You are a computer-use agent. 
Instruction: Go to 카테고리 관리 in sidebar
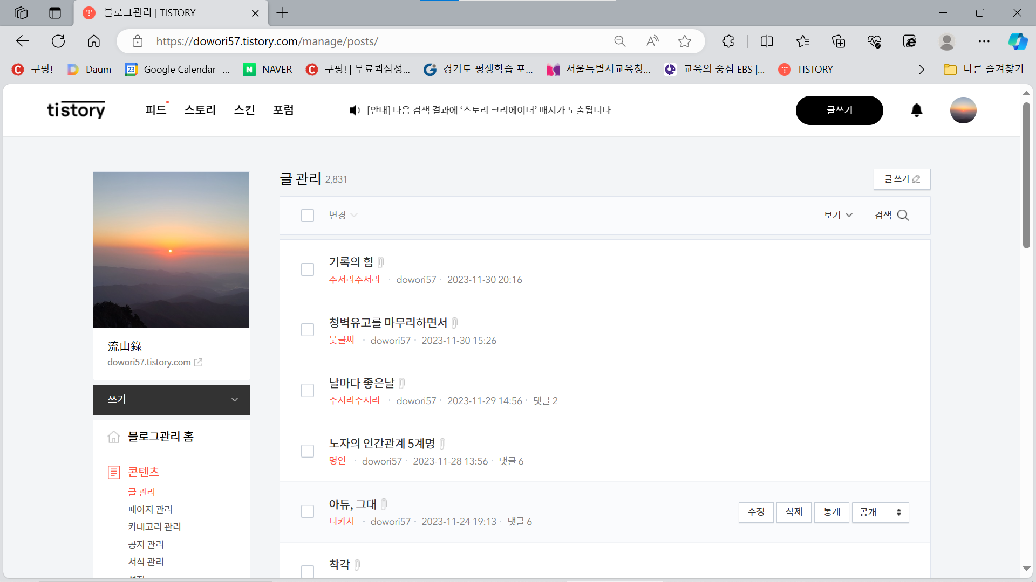coord(154,527)
